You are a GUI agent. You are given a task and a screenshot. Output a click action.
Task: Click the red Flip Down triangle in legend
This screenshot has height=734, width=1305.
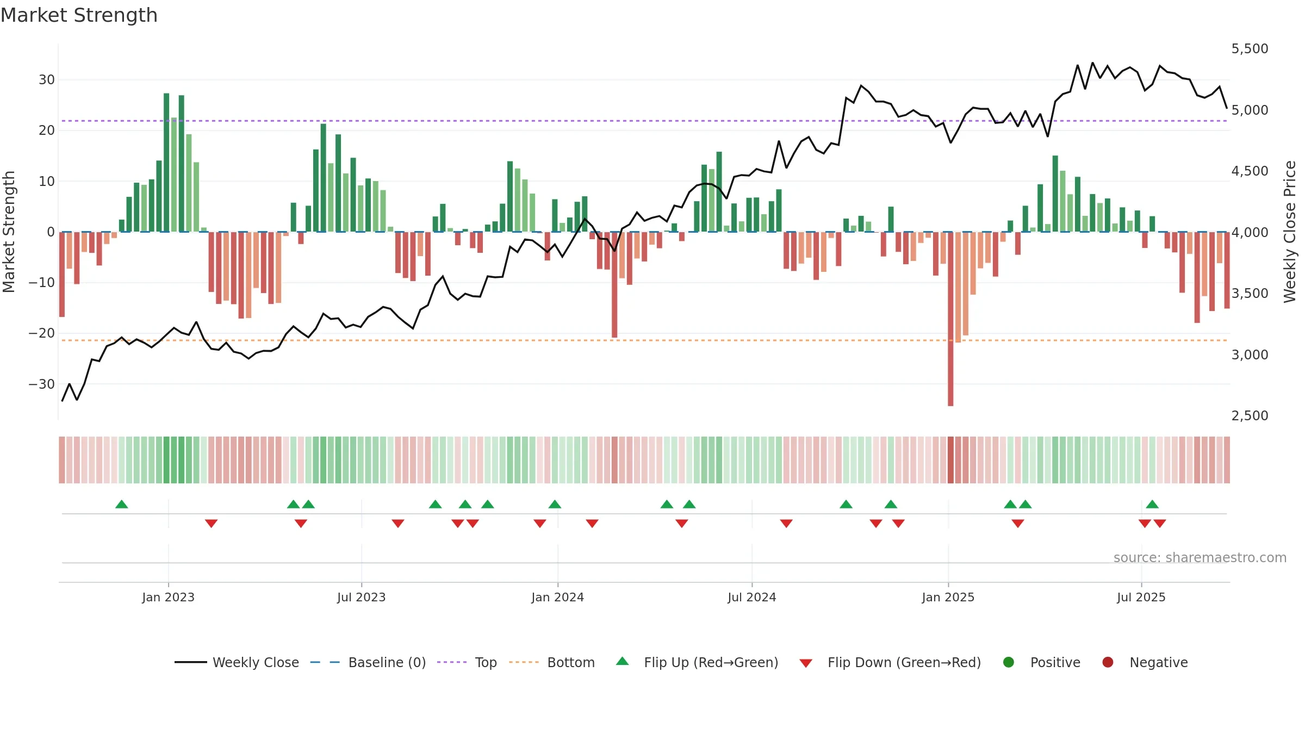click(806, 663)
